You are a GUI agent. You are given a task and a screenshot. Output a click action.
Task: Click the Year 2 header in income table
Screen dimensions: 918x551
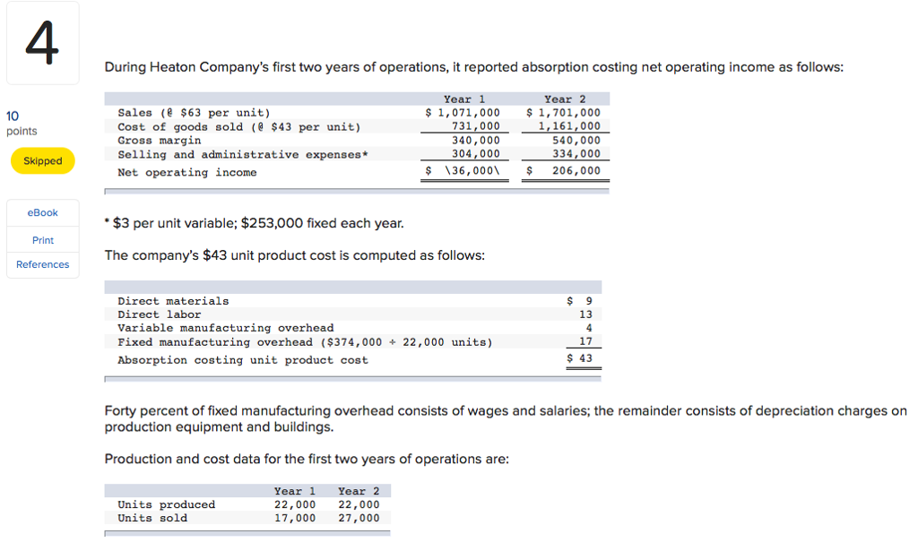coord(564,99)
